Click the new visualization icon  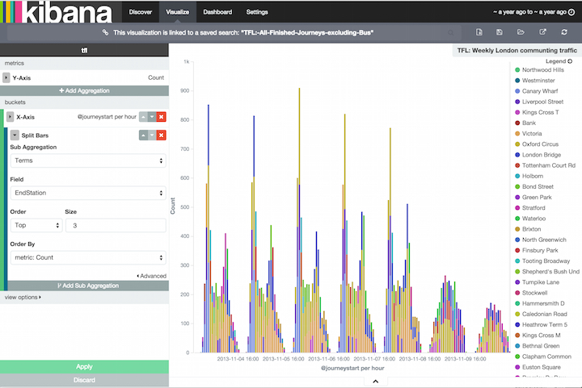[479, 32]
